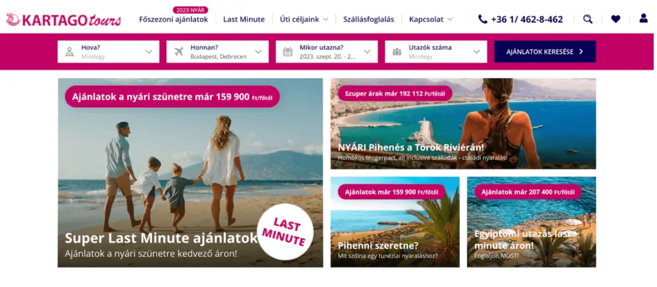Open the Mikor utazna? date dropdown
Viewport: 657px width, 287px height.
pyautogui.click(x=327, y=51)
